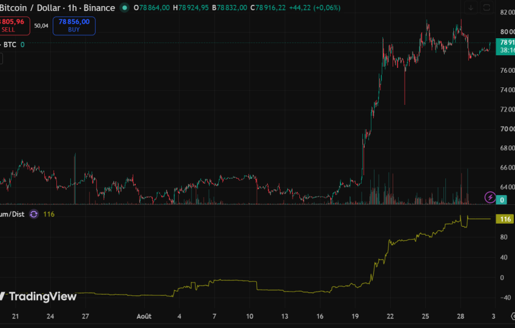Click the purple lightning bolt icon
The image size is (515, 328).
tap(490, 197)
